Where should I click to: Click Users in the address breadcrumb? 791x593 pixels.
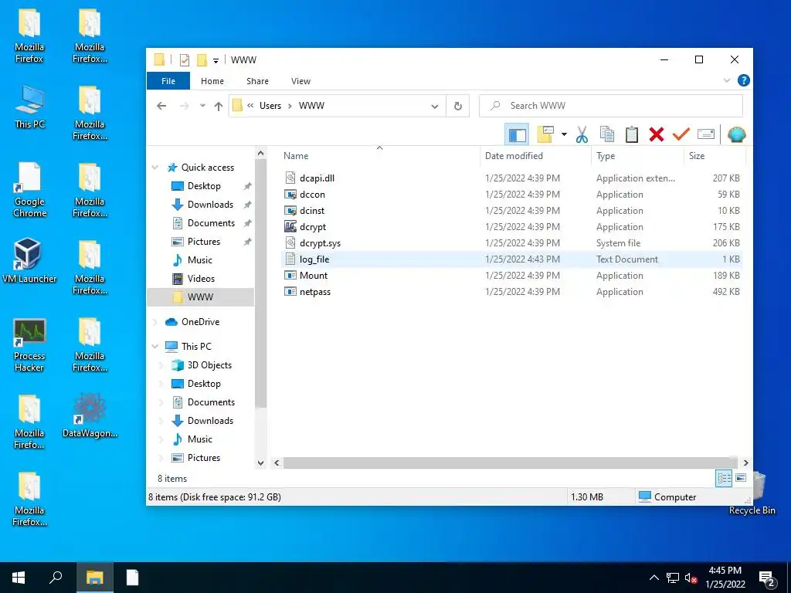270,106
